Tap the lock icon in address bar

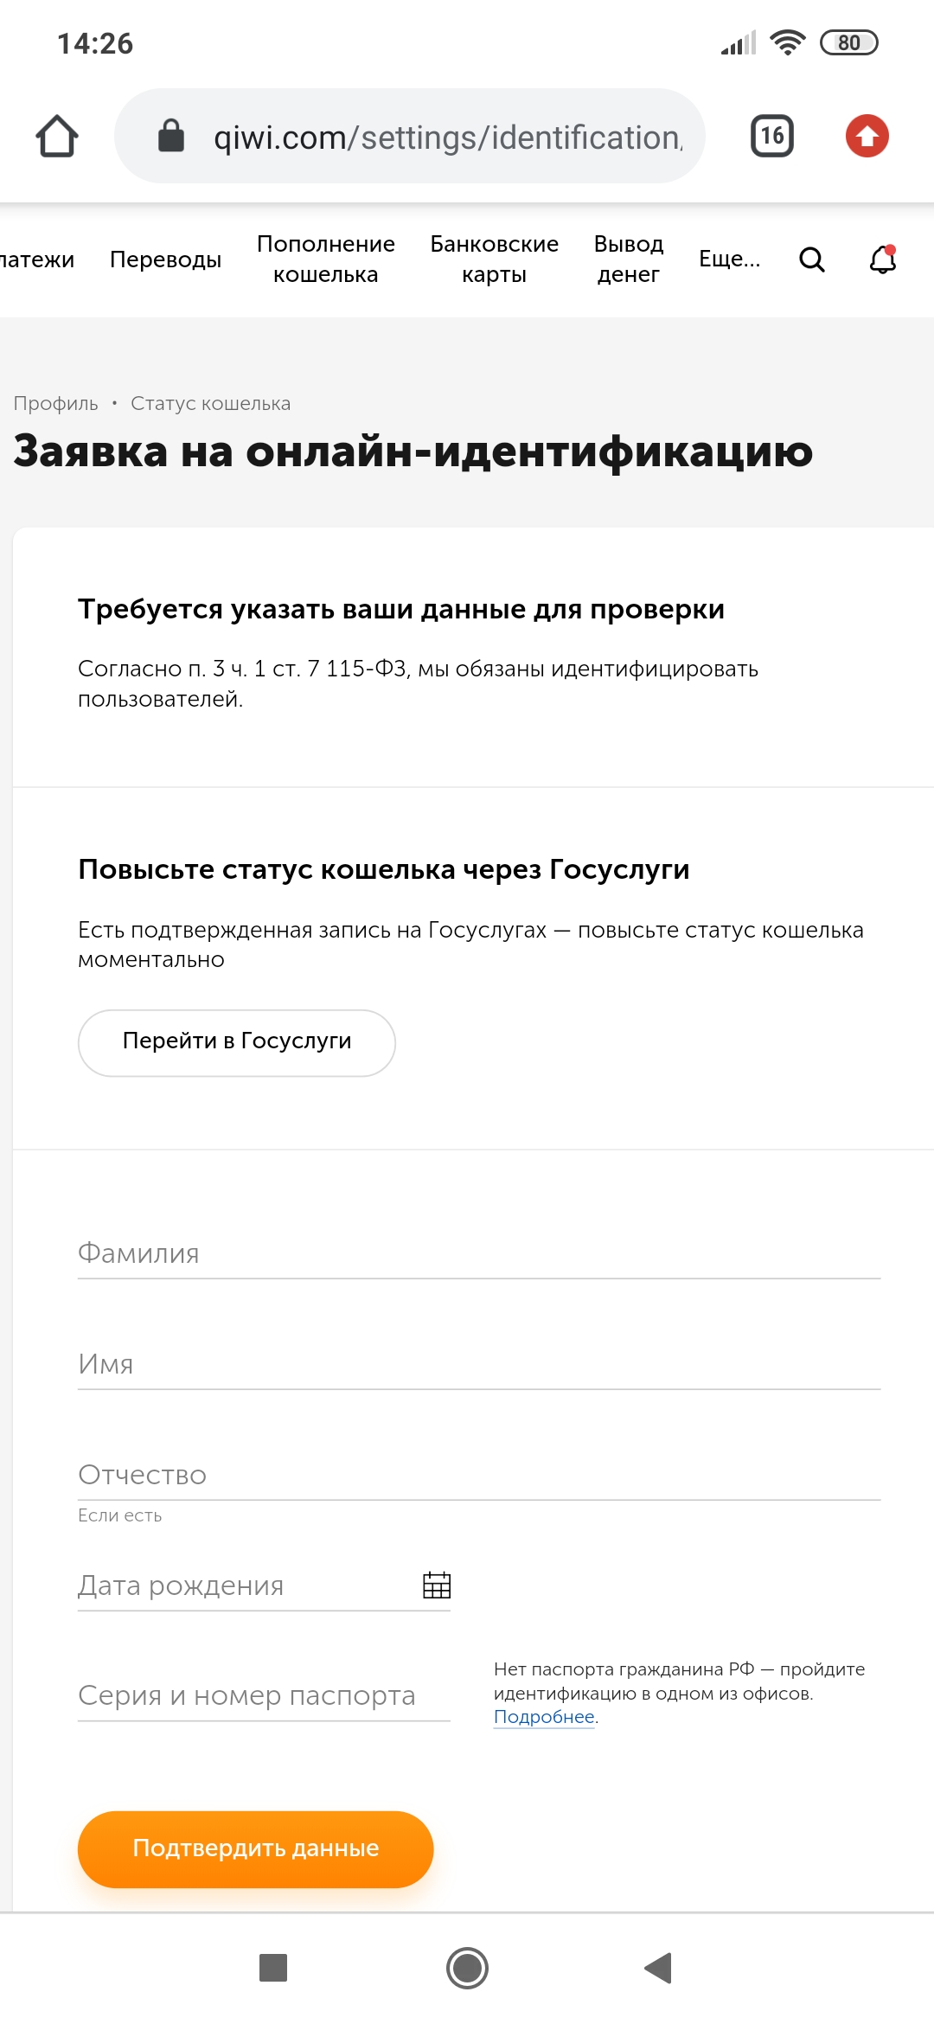[171, 136]
